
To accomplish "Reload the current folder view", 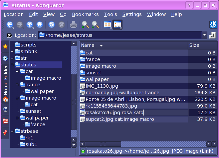I will coord(52,25).
